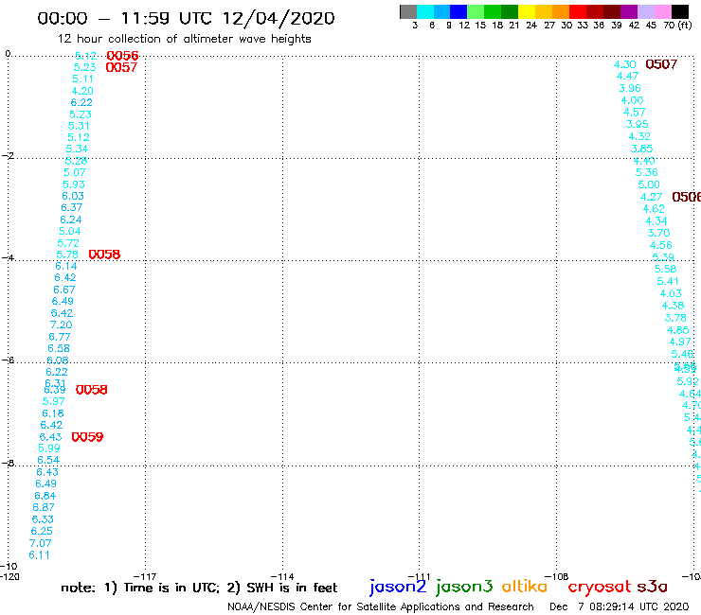Click the wave height value '7.20'
This screenshot has width=701, height=615.
click(62, 325)
